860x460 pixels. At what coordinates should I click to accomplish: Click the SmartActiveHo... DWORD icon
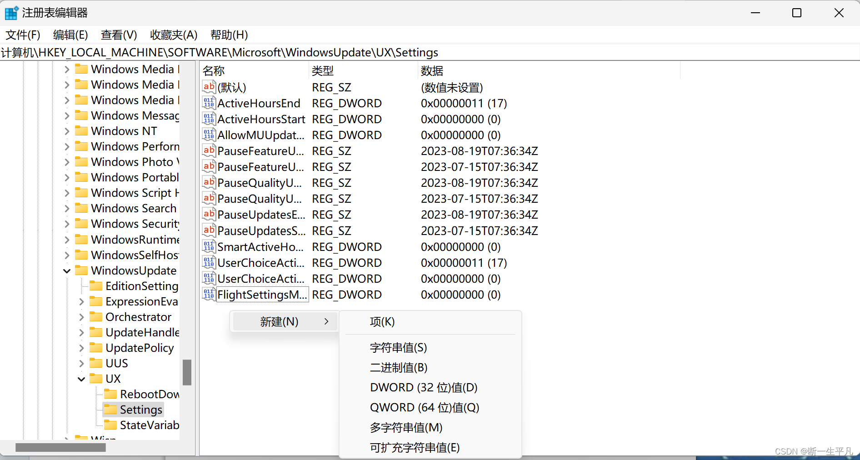[x=209, y=246]
